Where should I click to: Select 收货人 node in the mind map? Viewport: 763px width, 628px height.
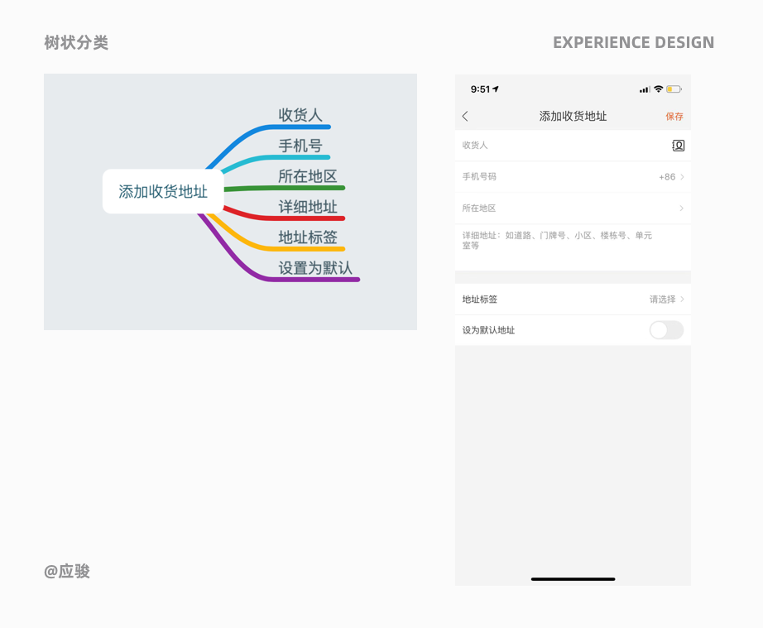pos(300,115)
